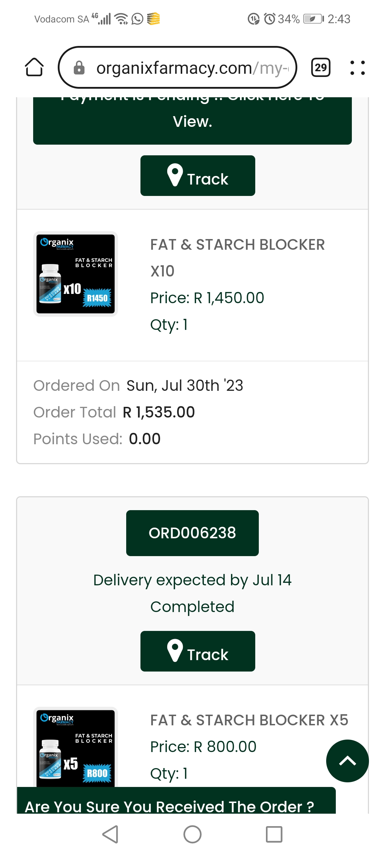This screenshot has width=385, height=855.
Task: Tap the battery indicator in status bar
Action: [313, 19]
